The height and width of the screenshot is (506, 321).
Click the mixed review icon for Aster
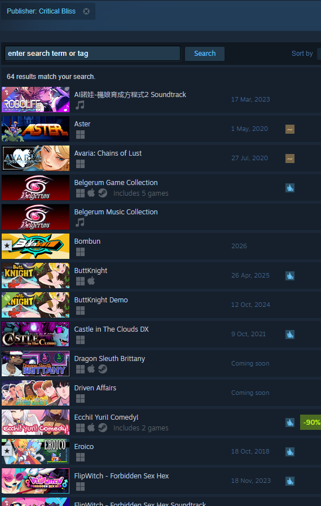point(290,129)
